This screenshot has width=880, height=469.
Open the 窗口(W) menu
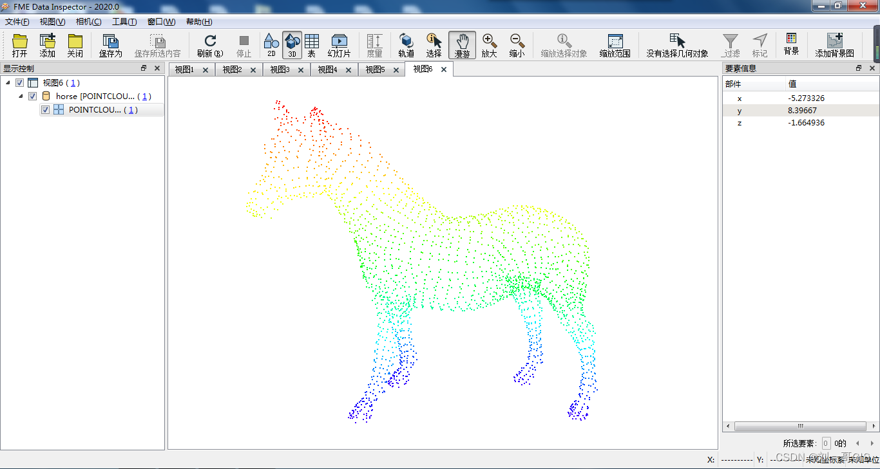pos(161,22)
